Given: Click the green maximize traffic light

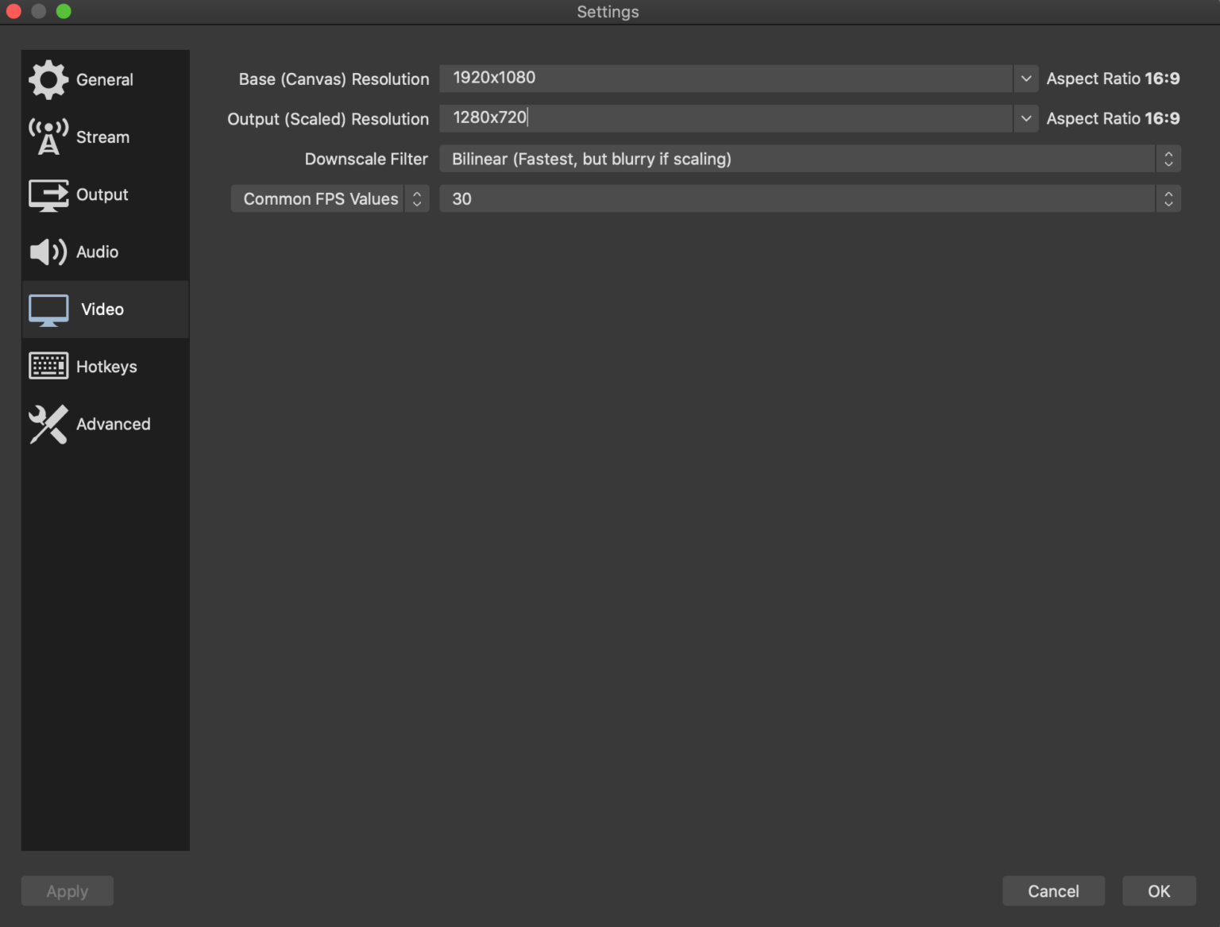Looking at the screenshot, I should click(64, 11).
